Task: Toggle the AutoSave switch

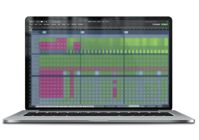Action: click(x=42, y=22)
